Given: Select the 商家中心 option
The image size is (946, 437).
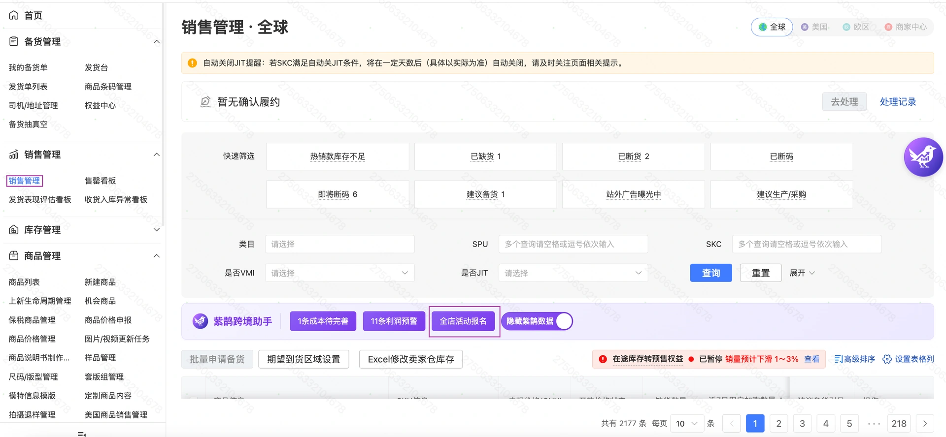Looking at the screenshot, I should click(x=906, y=27).
